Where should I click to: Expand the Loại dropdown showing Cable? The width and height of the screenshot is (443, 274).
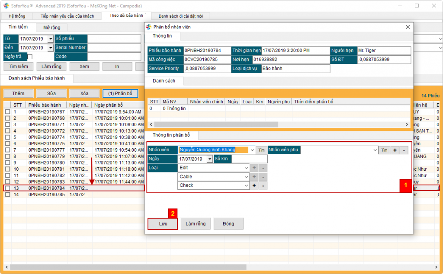coord(246,177)
